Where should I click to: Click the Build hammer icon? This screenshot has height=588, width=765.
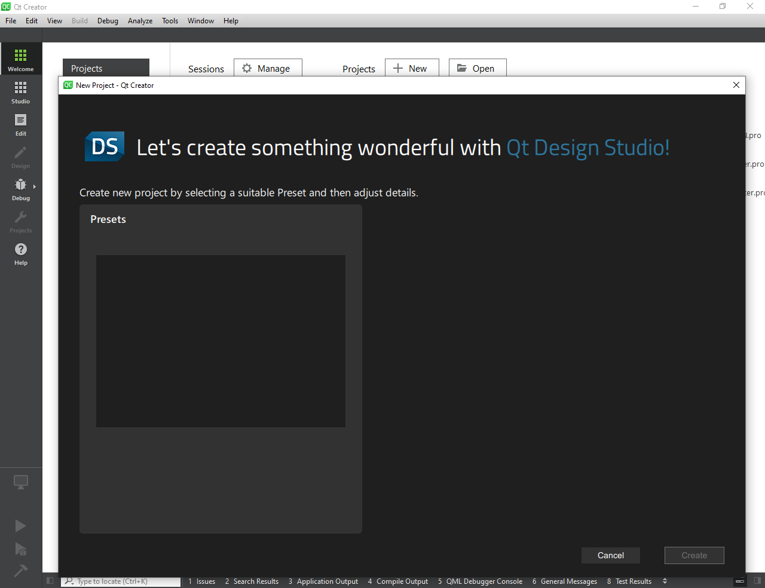point(20,571)
